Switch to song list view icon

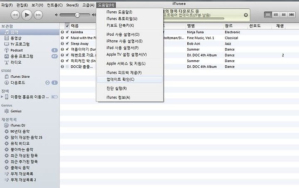click(x=268, y=15)
